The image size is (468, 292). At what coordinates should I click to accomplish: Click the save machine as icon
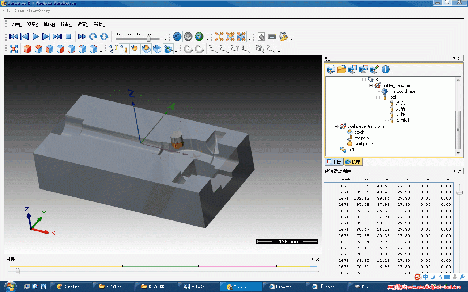pyautogui.click(x=364, y=69)
